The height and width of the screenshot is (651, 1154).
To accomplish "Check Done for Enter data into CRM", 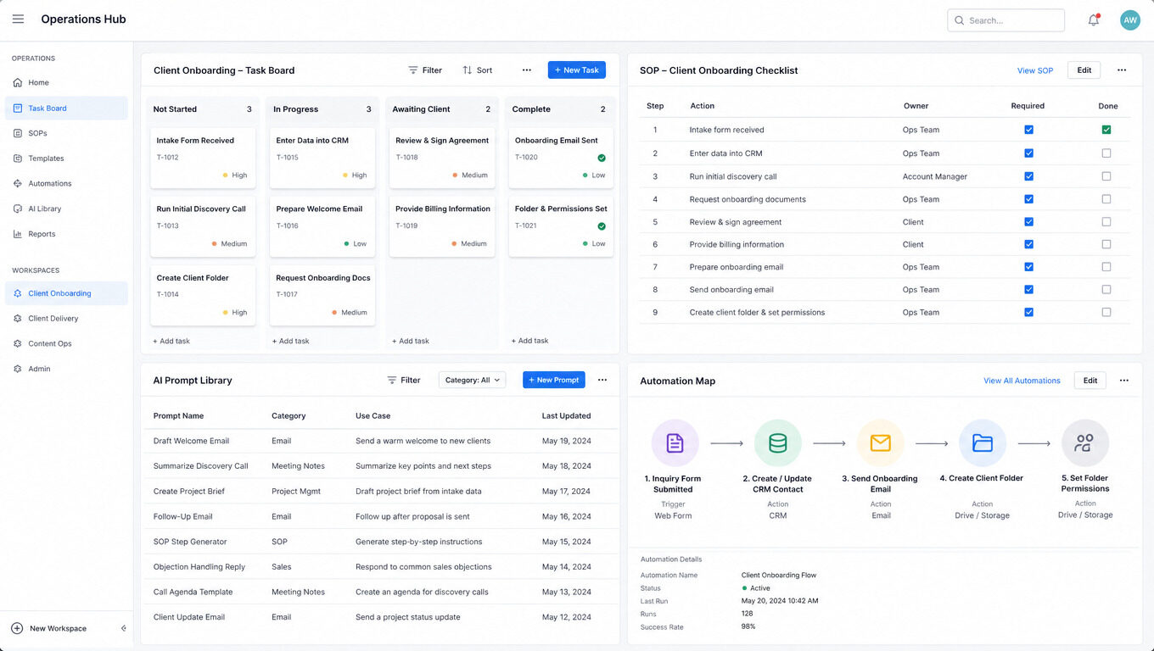I will (1106, 153).
